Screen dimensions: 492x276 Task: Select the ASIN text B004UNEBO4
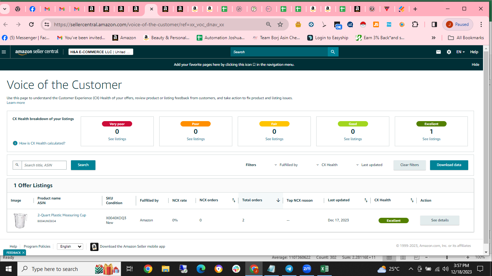click(47, 221)
